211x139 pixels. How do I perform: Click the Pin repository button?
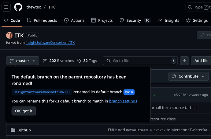tap(204, 35)
